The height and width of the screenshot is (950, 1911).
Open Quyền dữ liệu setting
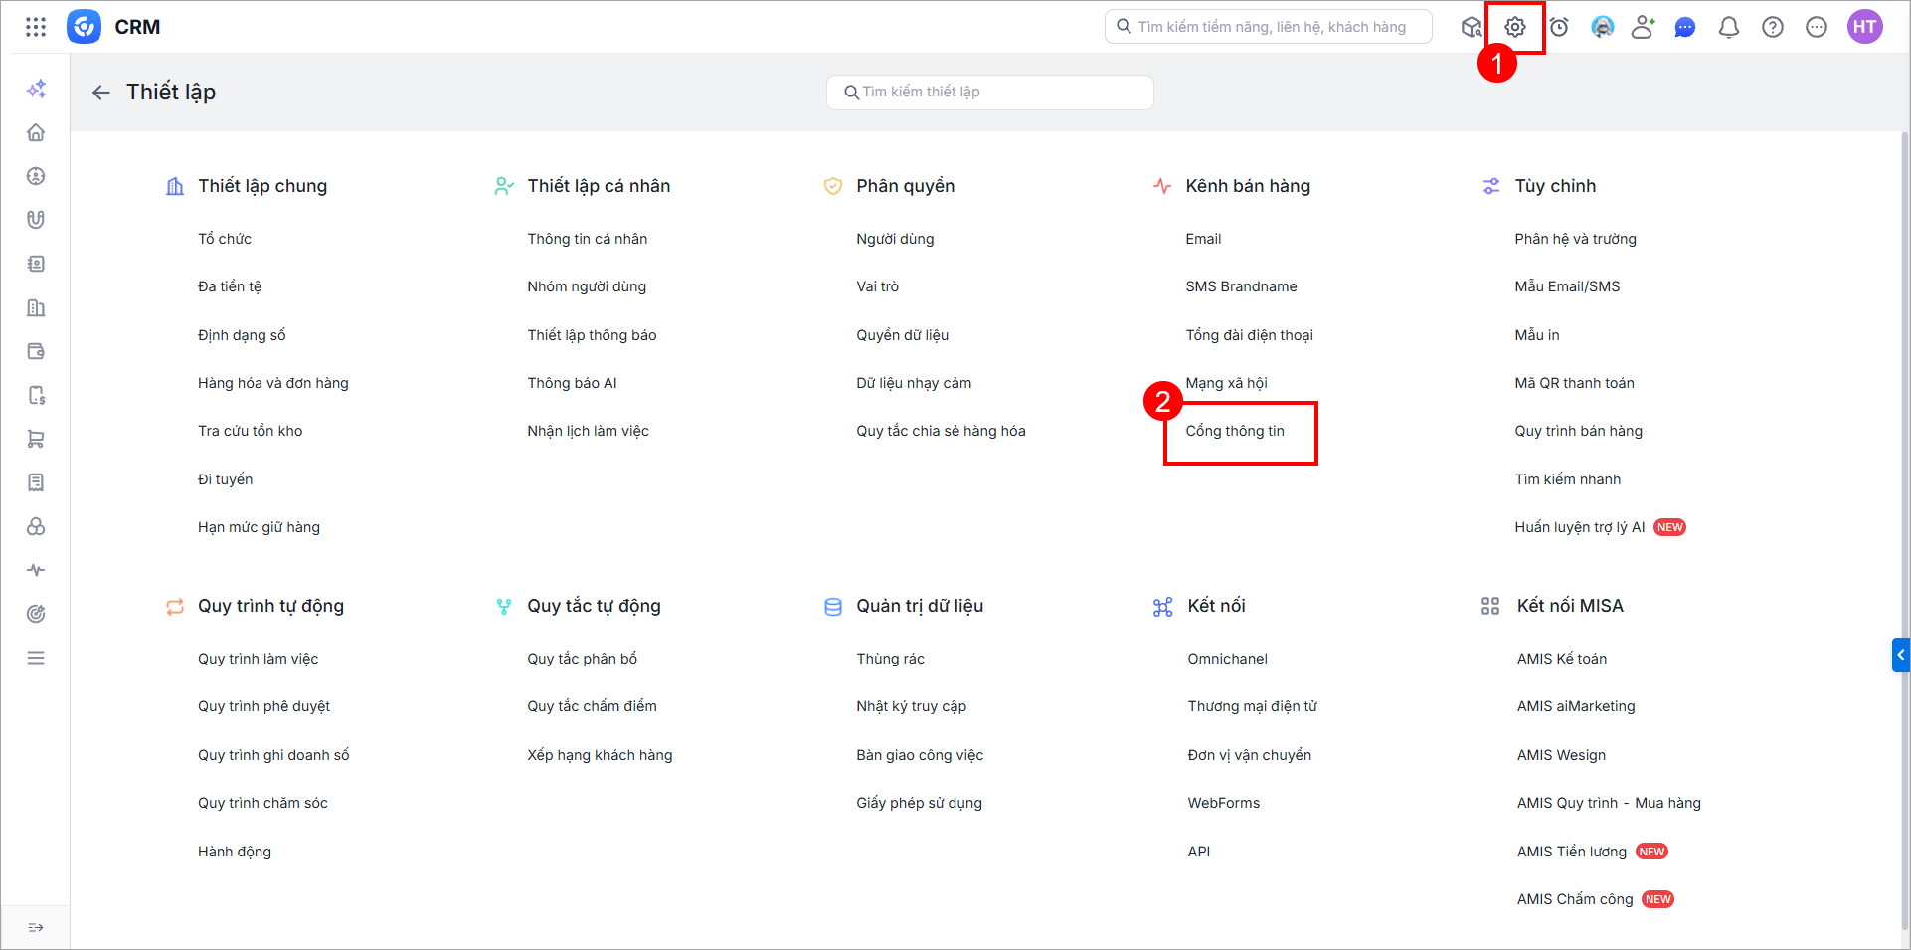(x=903, y=335)
